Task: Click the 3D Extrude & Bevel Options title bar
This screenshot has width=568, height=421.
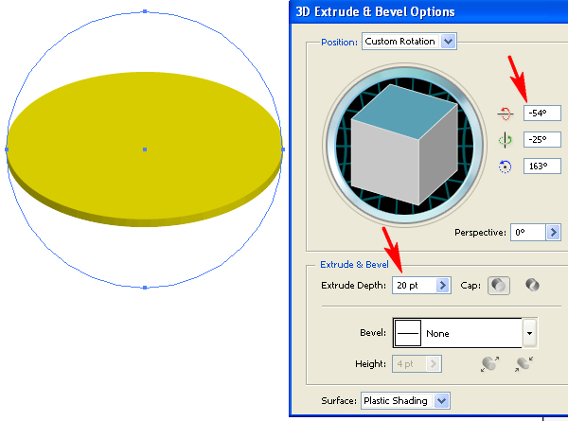Action: (429, 12)
